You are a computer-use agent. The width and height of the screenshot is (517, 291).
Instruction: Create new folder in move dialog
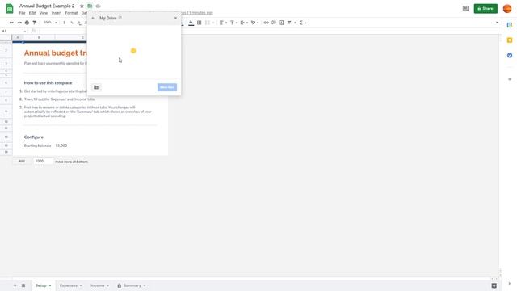[x=96, y=87]
